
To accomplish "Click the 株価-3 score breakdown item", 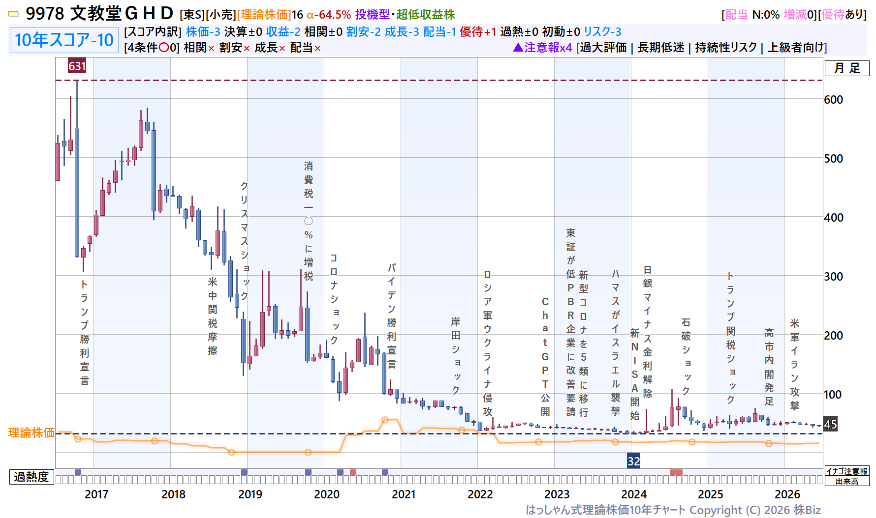I will coord(203,32).
